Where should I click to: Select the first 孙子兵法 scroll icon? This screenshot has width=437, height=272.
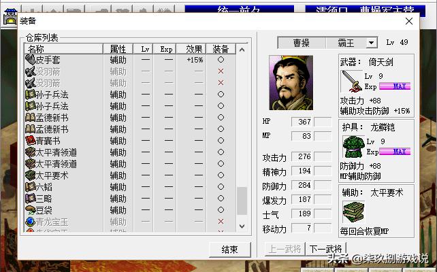click(x=30, y=95)
